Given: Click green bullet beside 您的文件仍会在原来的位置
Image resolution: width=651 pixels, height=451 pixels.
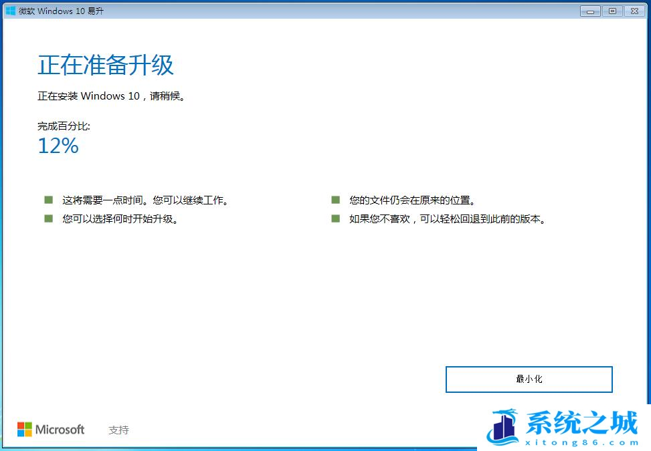Looking at the screenshot, I should pos(335,200).
